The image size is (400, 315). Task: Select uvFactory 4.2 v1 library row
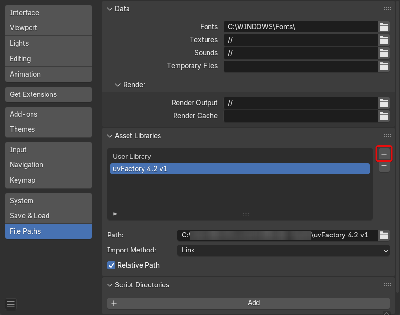[x=240, y=169]
